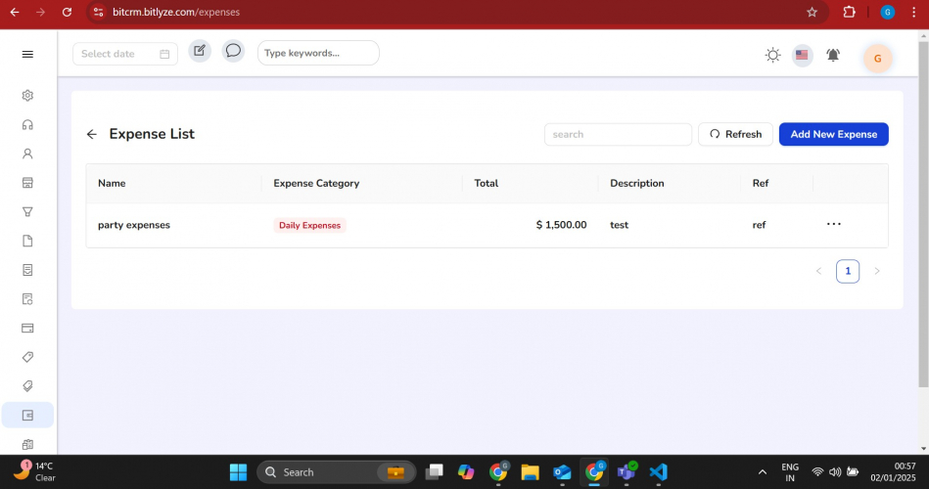Open File Explorer from taskbar
This screenshot has height=489, width=929.
tap(530, 471)
